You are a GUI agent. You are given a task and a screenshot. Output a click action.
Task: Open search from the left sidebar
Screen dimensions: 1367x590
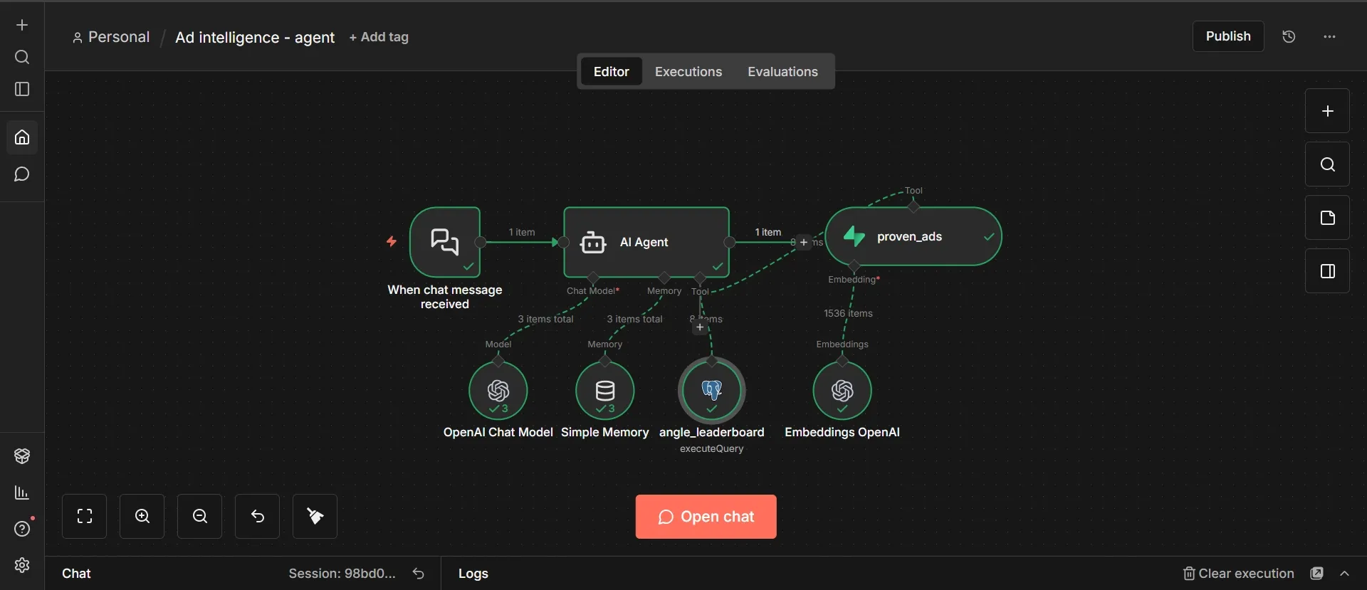pos(22,57)
